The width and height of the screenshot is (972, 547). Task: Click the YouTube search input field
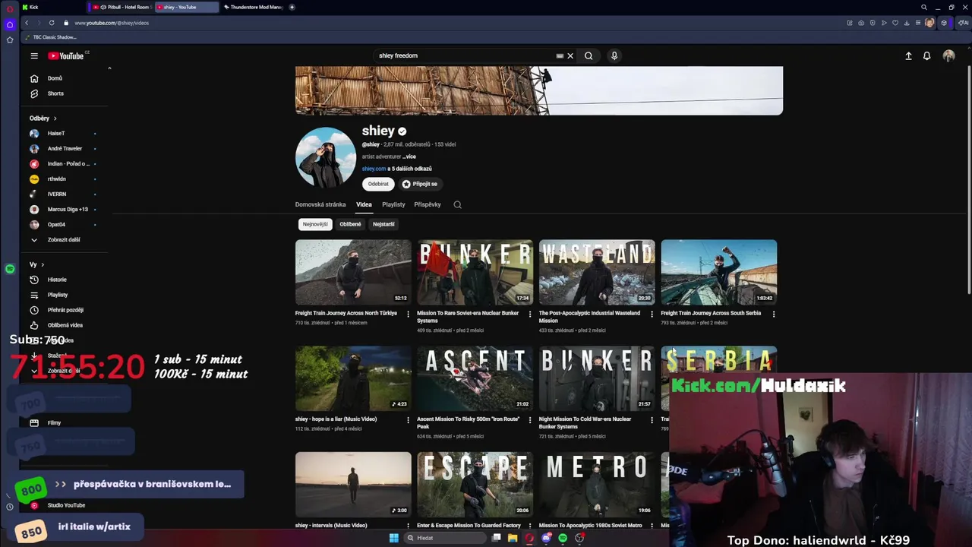[x=463, y=55]
